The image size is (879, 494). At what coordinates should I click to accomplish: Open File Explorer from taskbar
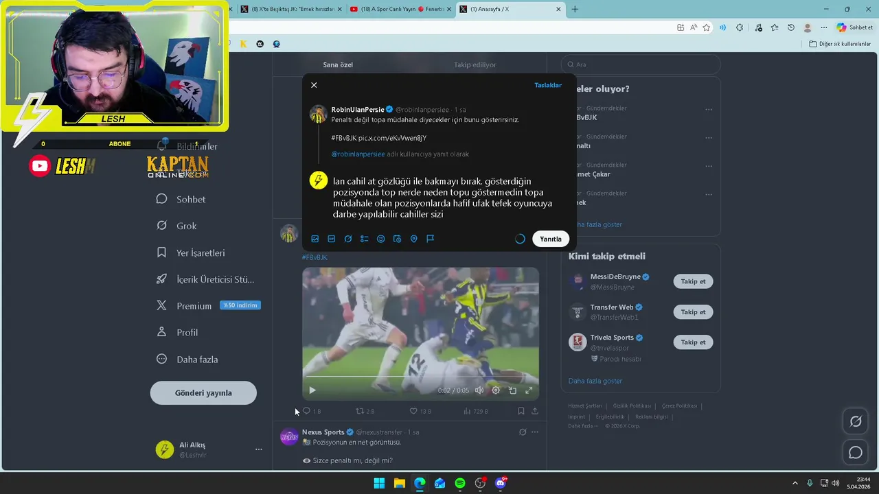pos(399,483)
